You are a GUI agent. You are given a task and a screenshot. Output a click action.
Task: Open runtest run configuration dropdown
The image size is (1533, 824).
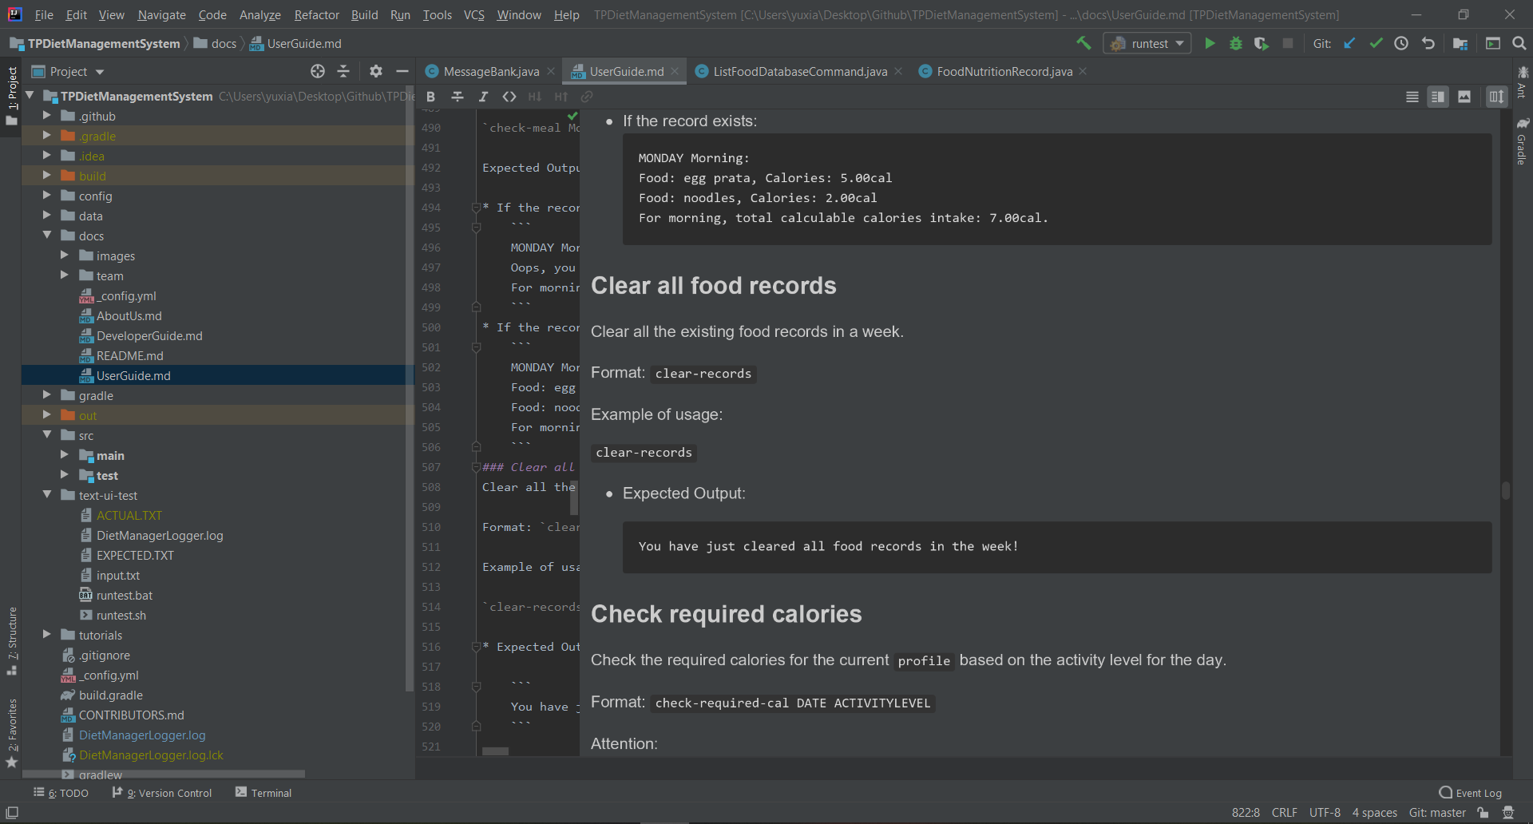pos(1147,43)
